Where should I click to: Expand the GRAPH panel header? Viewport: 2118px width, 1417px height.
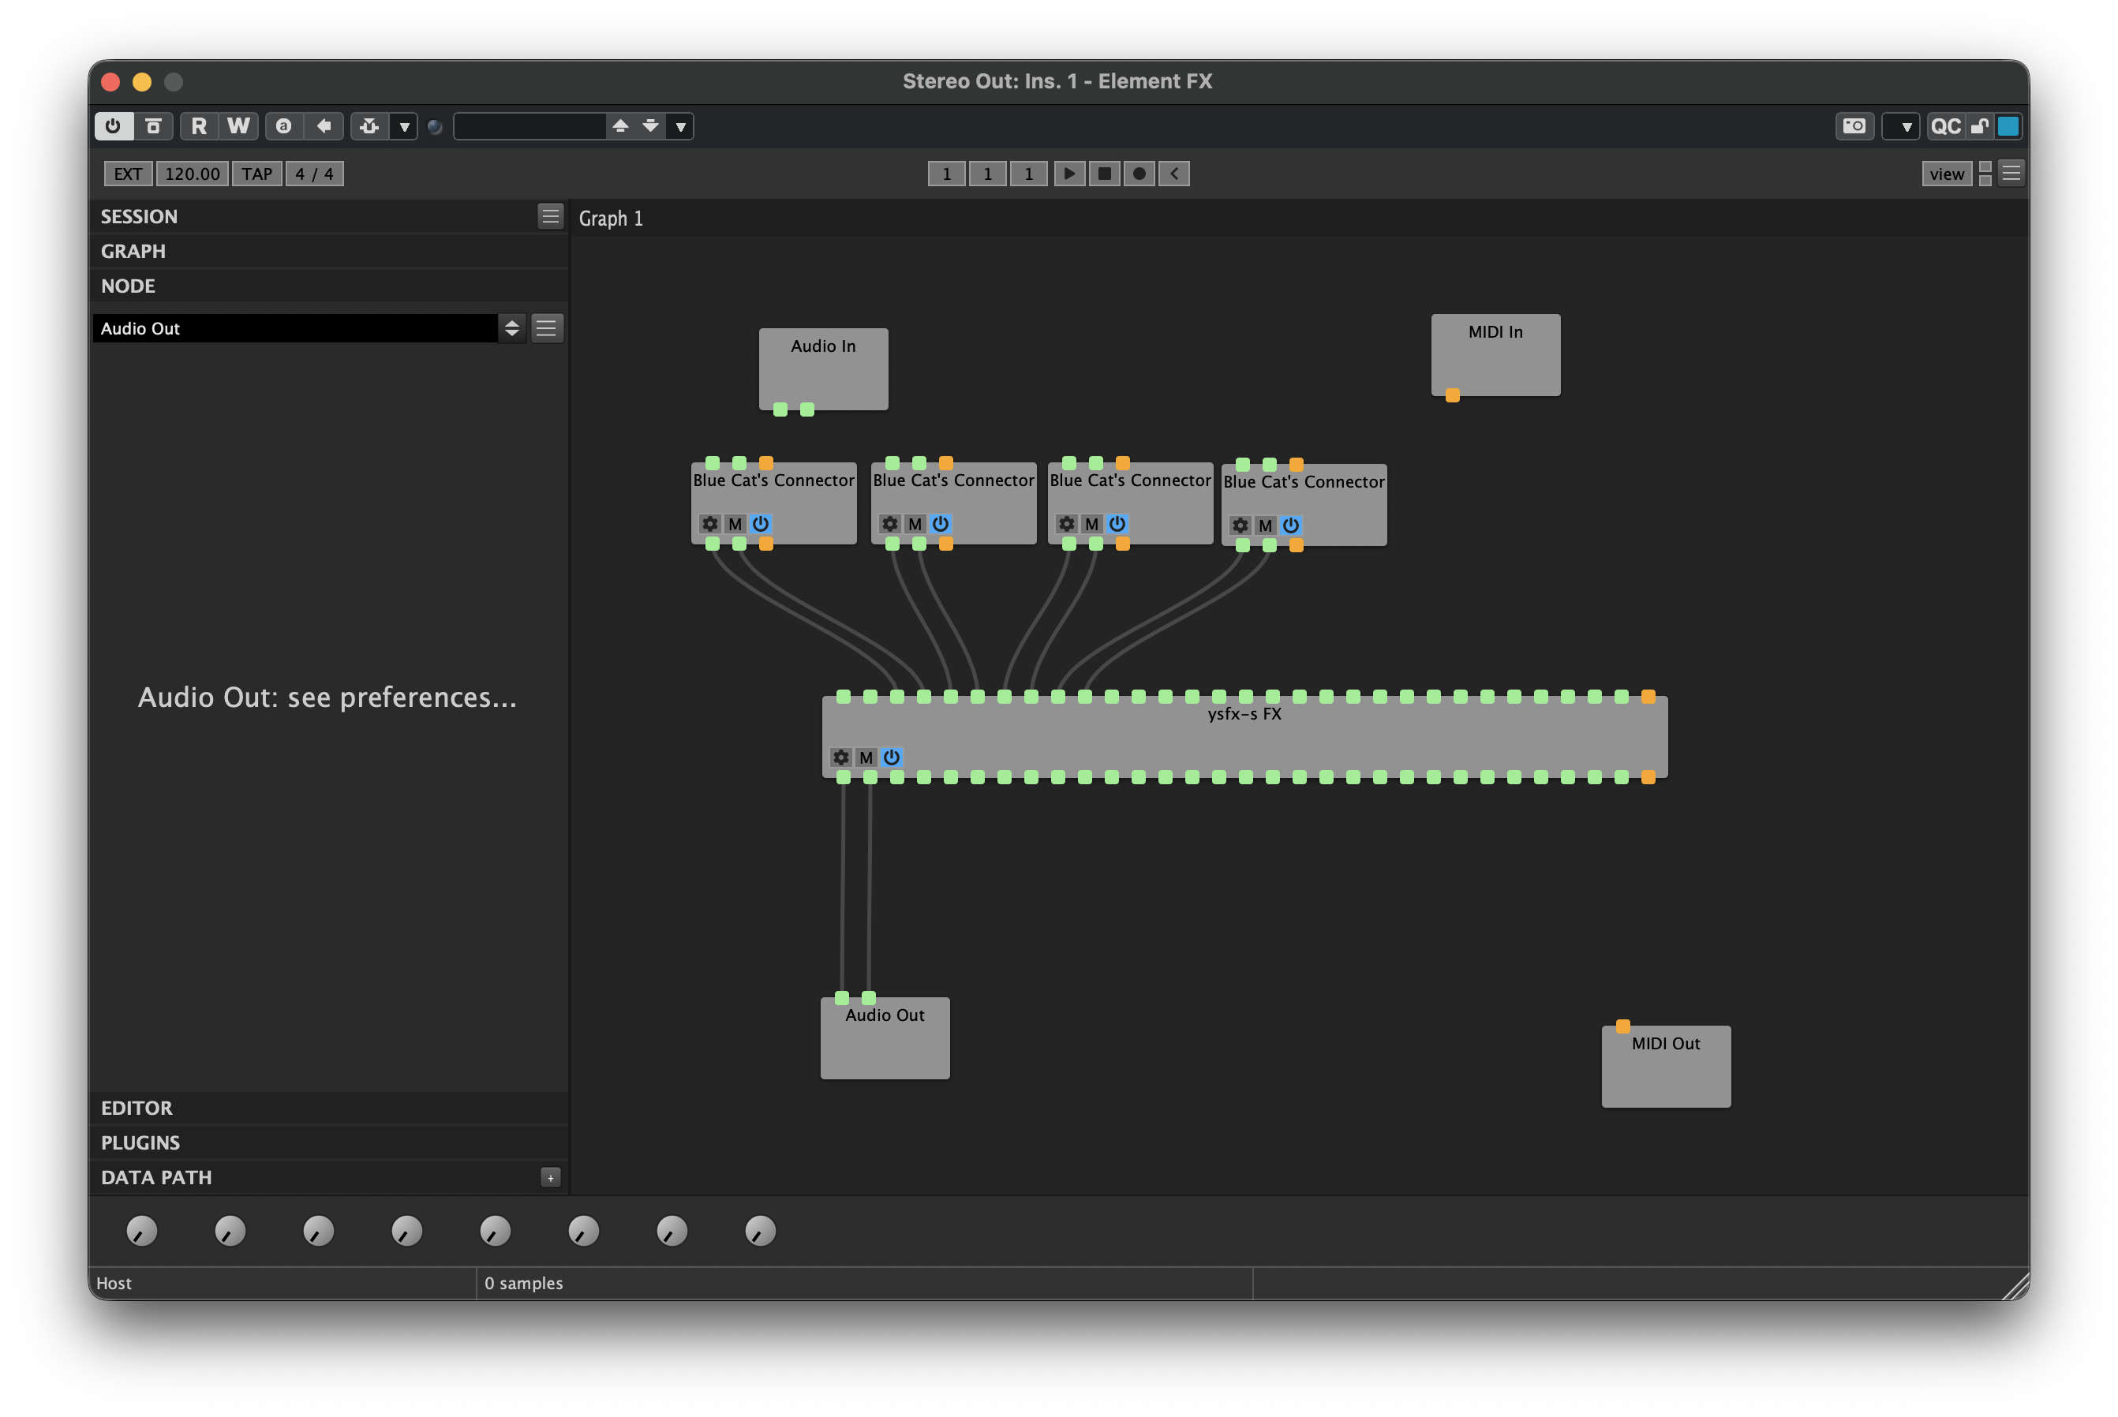(329, 251)
